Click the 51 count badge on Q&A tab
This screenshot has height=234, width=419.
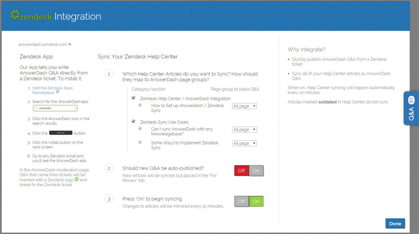point(411,100)
